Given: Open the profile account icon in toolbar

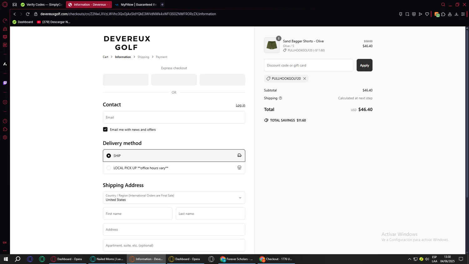Looking at the screenshot, I should click(450, 14).
